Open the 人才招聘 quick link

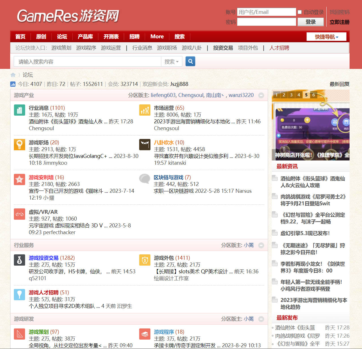coord(279,48)
